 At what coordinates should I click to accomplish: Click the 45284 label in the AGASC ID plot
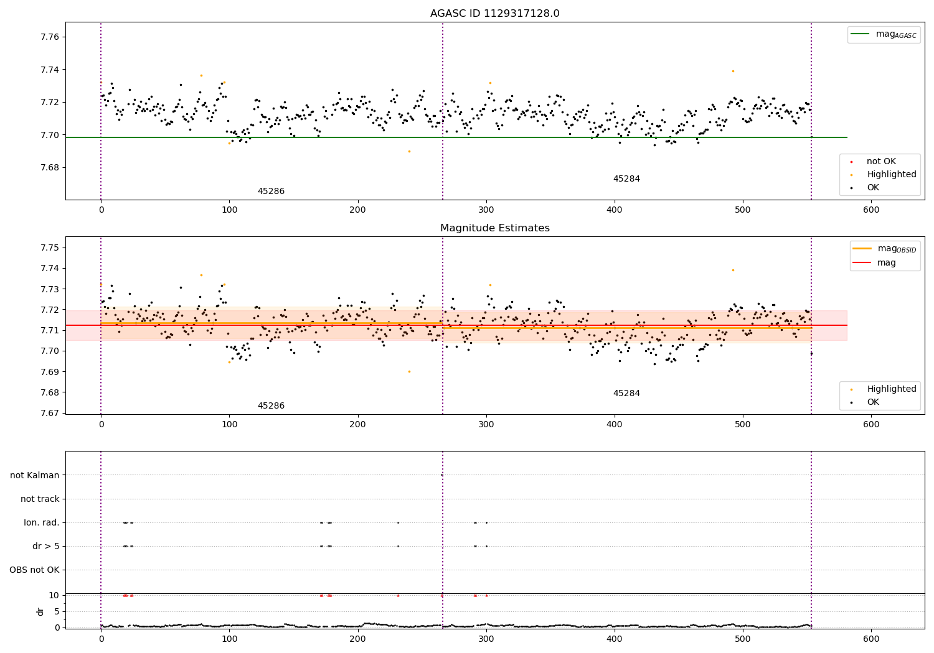626,179
